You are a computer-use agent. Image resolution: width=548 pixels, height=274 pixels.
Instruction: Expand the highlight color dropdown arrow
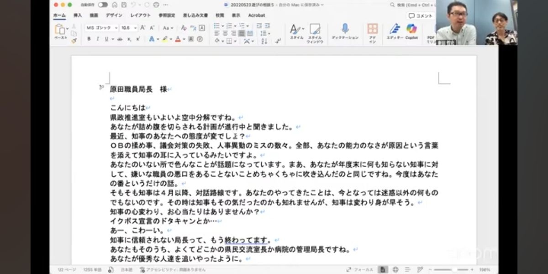coord(171,39)
